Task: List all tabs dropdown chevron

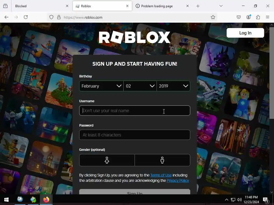Action: coord(221,6)
